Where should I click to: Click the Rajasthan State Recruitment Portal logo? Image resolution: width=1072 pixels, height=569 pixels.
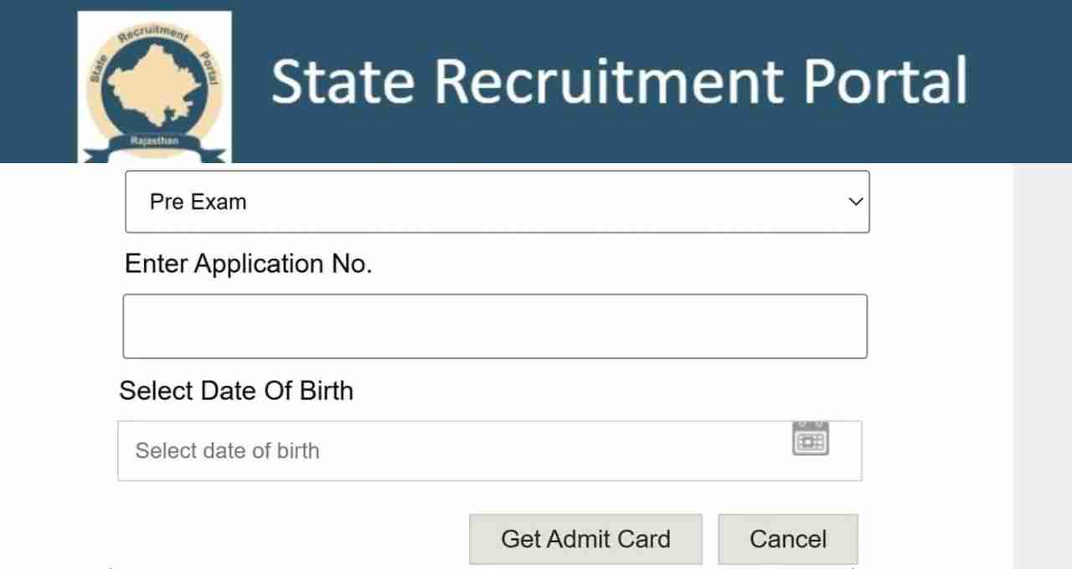coord(154,87)
